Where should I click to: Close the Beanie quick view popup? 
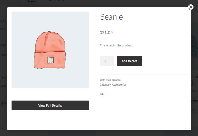191,7
